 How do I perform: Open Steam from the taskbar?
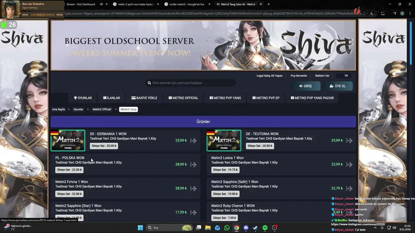(x=255, y=228)
